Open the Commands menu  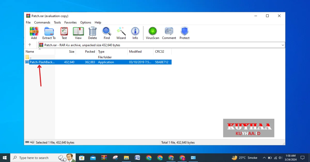coord(42,23)
